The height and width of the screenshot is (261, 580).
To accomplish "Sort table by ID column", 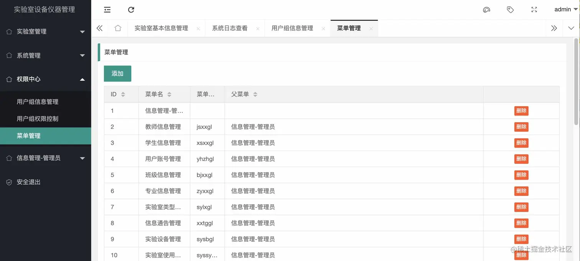I will click(x=123, y=94).
